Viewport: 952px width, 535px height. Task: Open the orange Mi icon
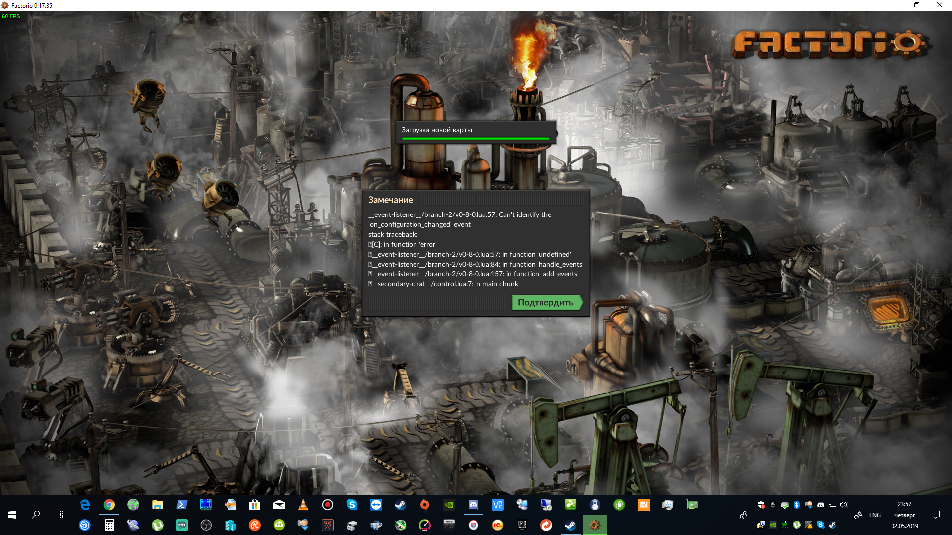644,505
